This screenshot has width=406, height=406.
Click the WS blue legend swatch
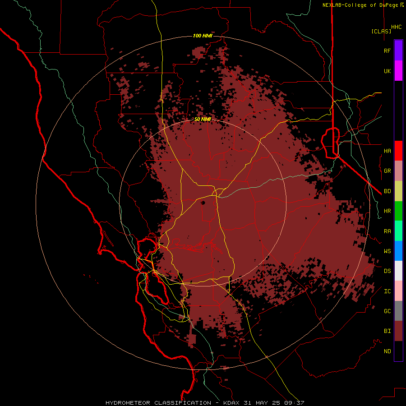click(398, 251)
